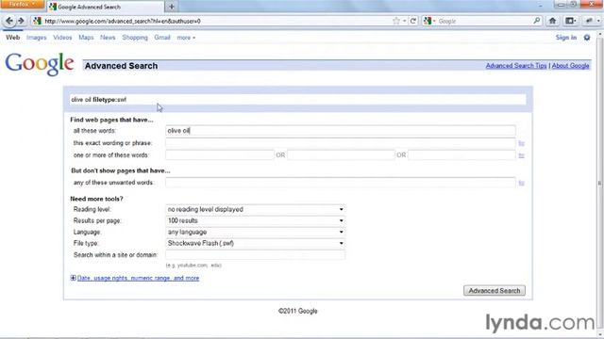
Task: Click the Google logo
Action: click(40, 64)
